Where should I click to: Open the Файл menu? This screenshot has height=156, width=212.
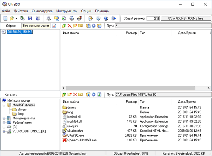[6, 11]
